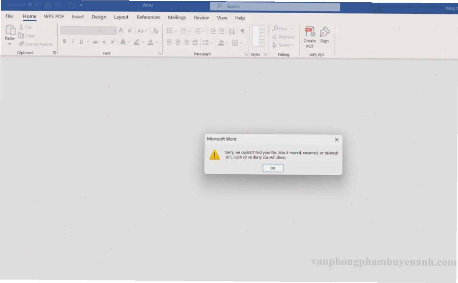
Task: Toggle Bold formatting
Action: (65, 42)
